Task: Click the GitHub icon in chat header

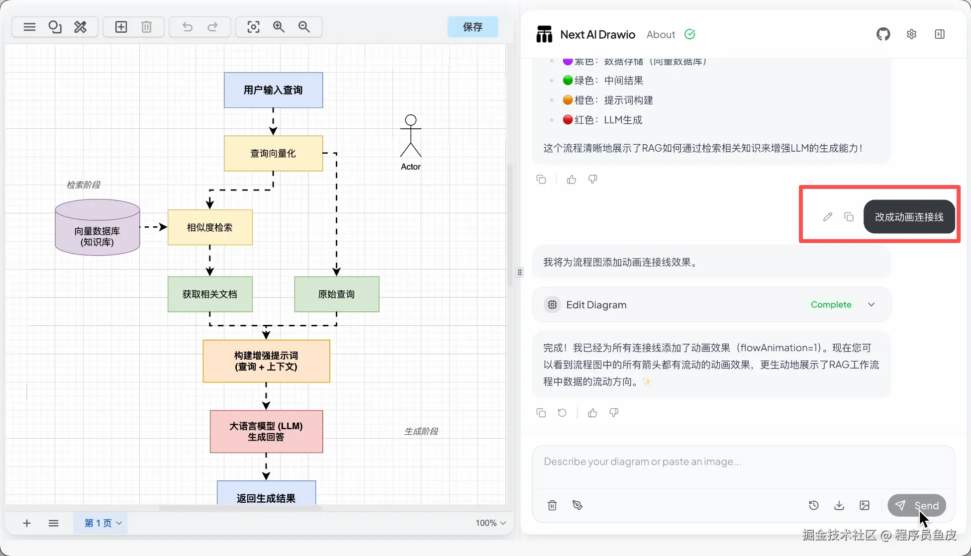Action: (x=883, y=34)
